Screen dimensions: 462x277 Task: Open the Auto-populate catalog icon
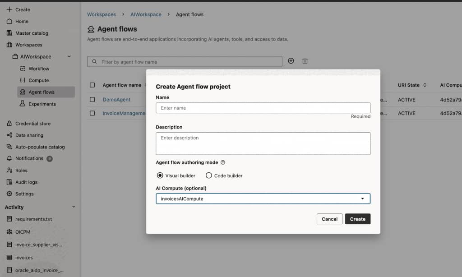(9, 147)
